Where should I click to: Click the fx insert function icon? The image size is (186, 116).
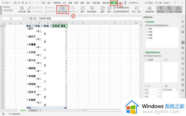[35, 18]
